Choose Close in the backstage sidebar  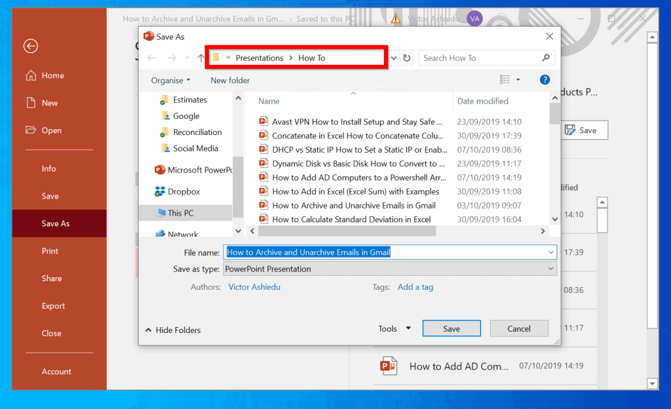point(51,333)
